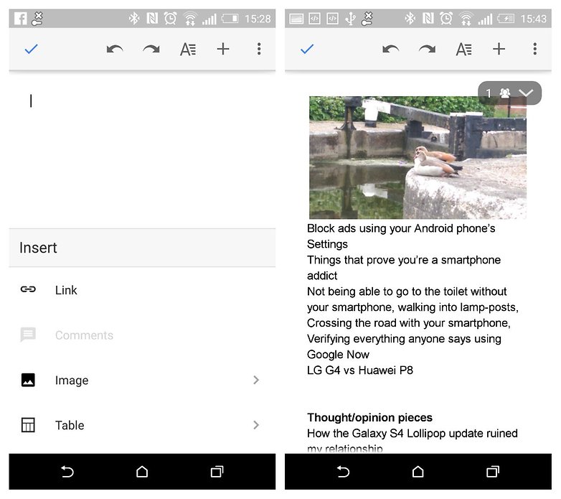Screen dimensions: 561x499
Task: Tap the table grid icon beside Table
Action: pos(28,425)
